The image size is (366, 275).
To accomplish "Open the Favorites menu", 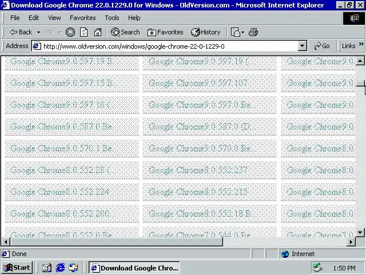I will pos(82,18).
